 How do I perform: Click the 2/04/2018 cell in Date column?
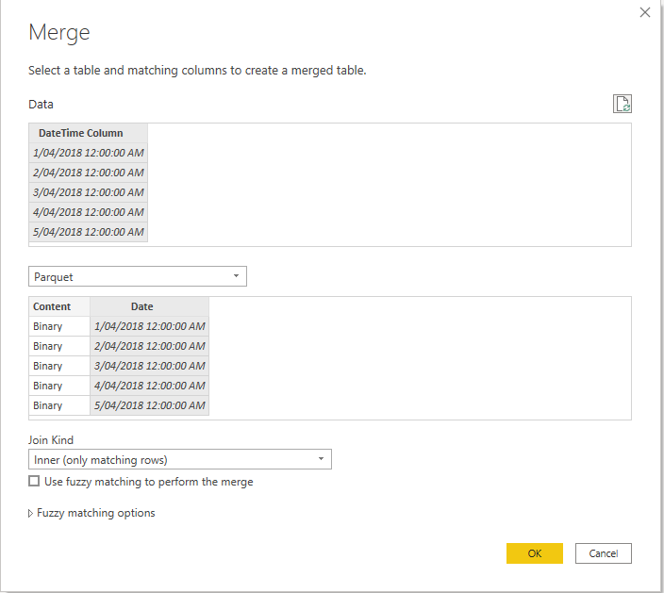(149, 346)
